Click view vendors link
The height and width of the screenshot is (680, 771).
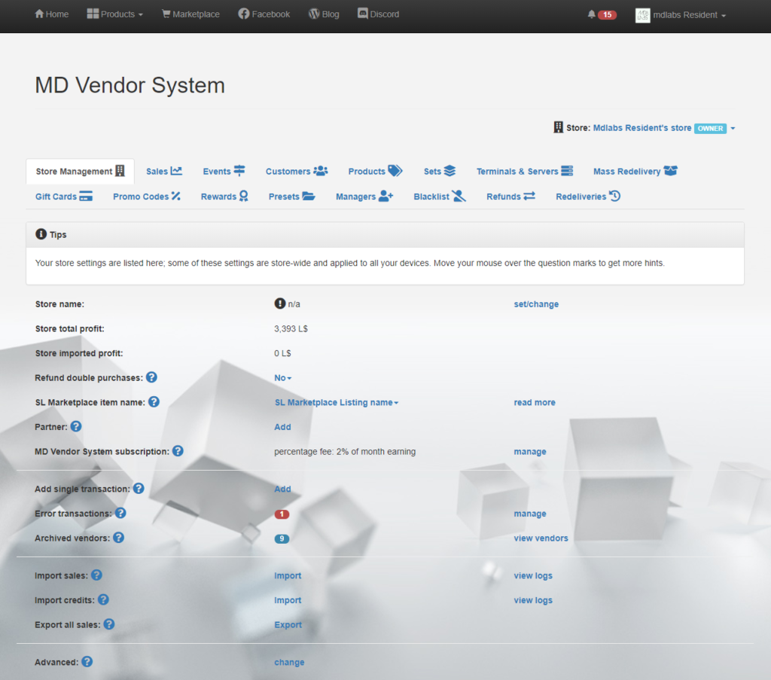pos(541,538)
